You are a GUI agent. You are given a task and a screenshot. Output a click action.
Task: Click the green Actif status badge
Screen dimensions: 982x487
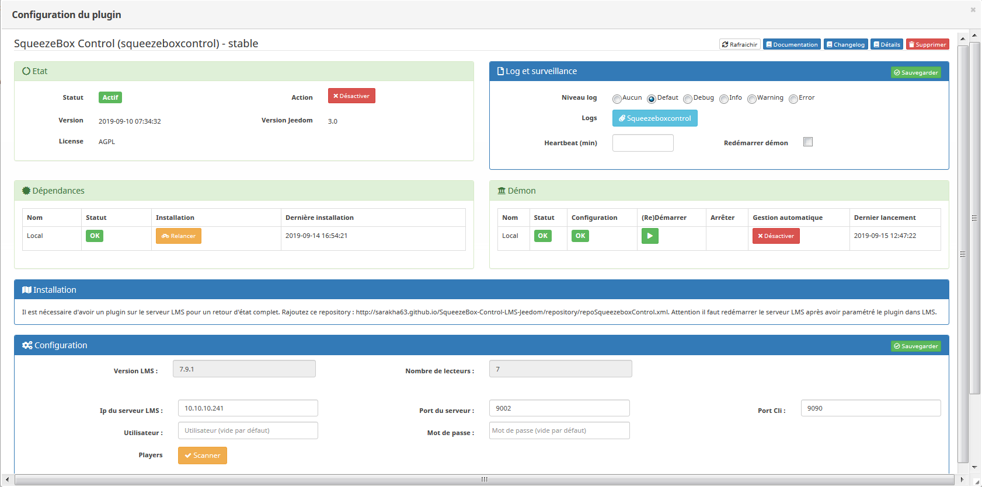[110, 97]
